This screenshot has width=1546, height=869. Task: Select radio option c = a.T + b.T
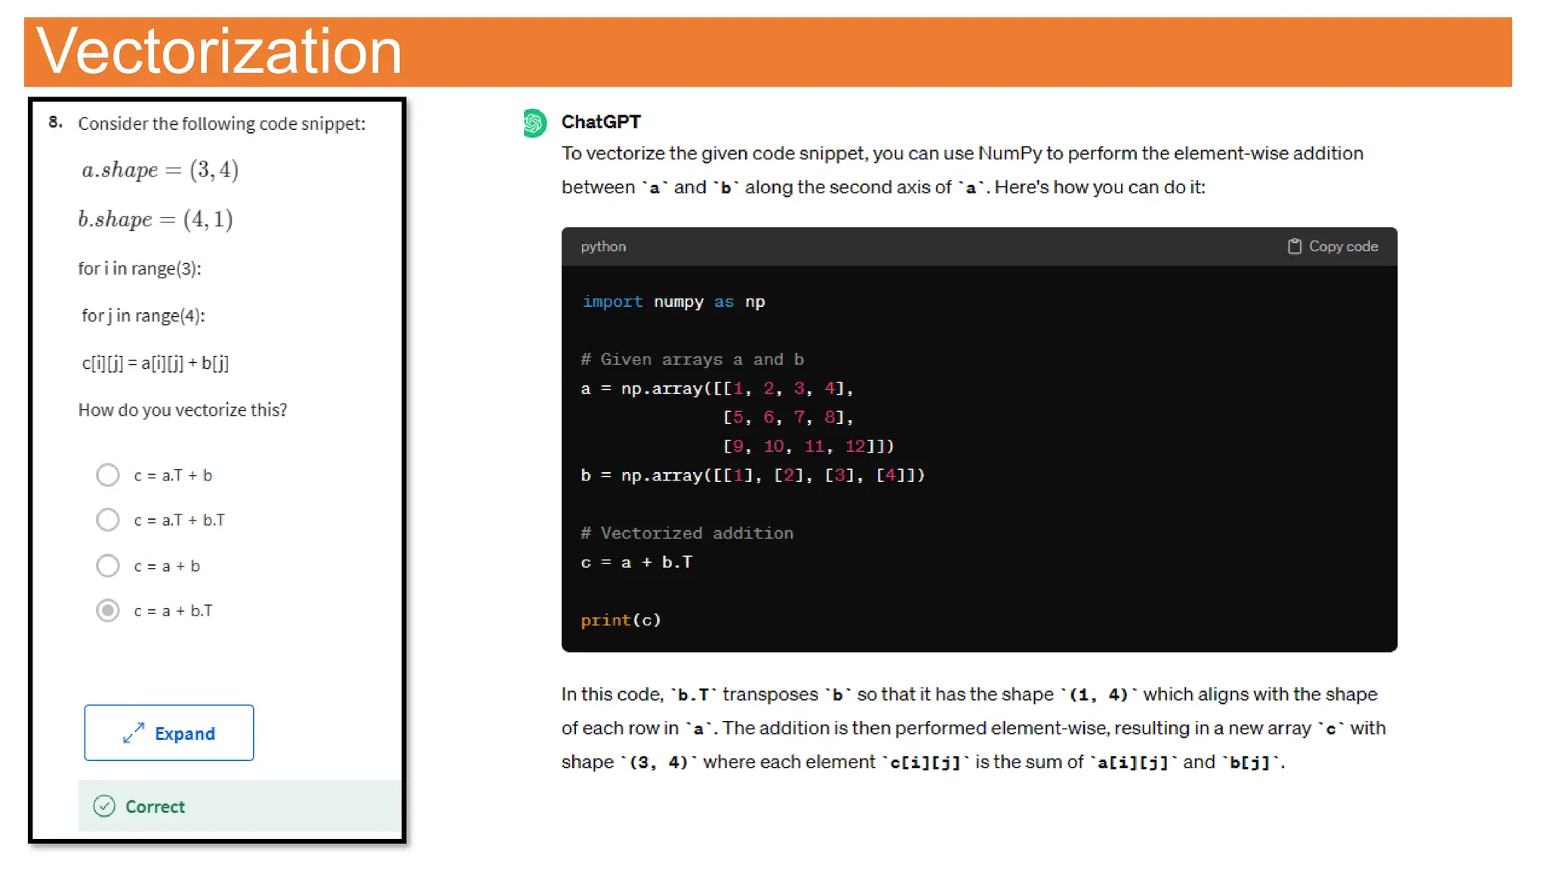click(108, 520)
